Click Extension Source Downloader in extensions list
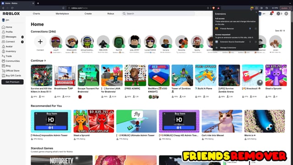 232,42
